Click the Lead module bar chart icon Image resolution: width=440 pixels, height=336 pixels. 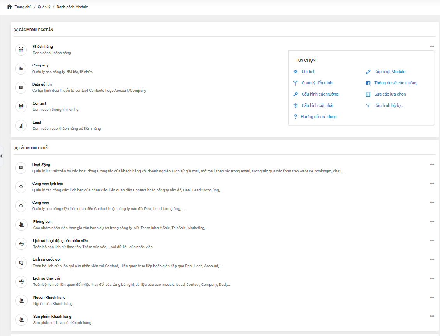click(21, 126)
